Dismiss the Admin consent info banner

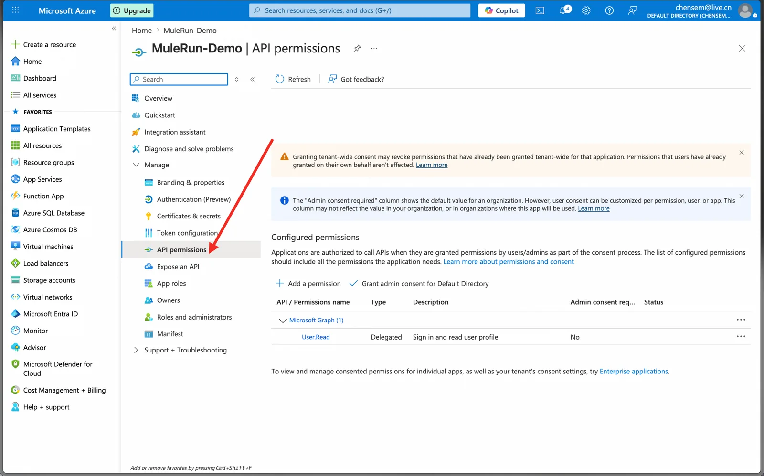741,196
